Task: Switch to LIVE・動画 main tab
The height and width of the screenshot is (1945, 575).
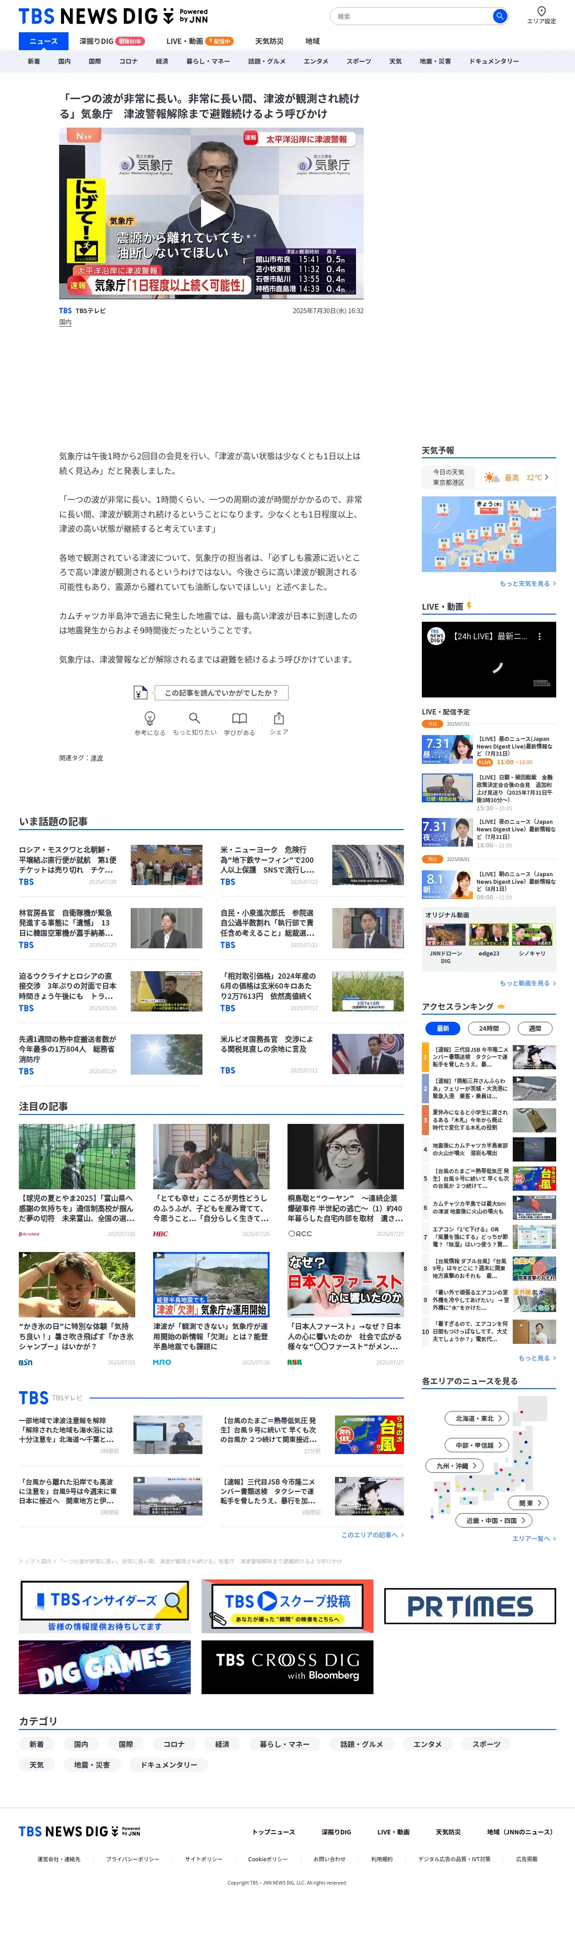Action: tap(199, 41)
